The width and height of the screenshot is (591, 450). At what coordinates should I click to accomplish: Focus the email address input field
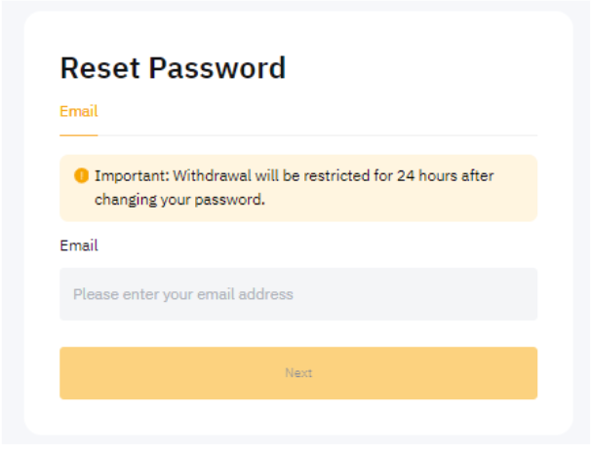coord(297,294)
